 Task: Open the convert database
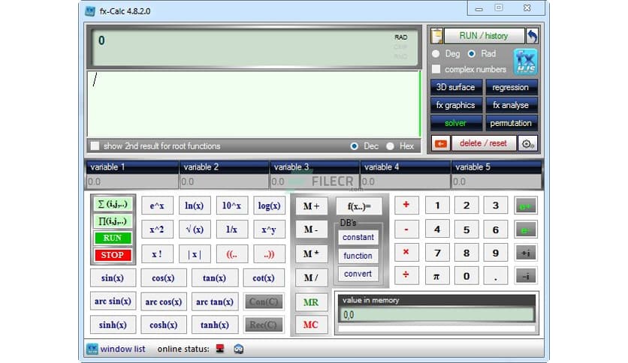point(358,274)
